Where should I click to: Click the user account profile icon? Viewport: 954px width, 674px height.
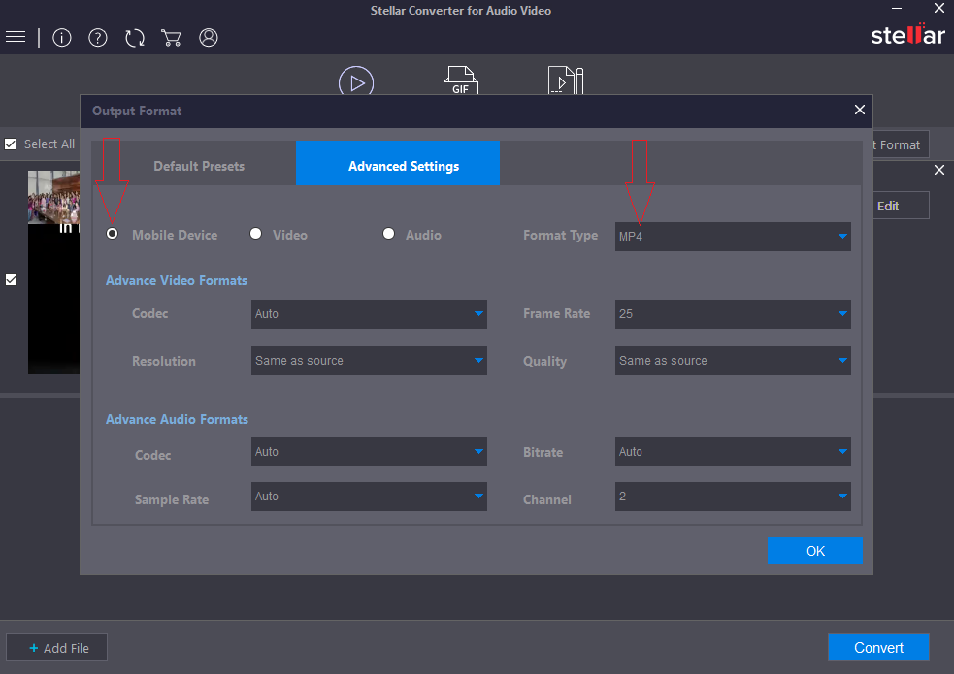click(209, 38)
